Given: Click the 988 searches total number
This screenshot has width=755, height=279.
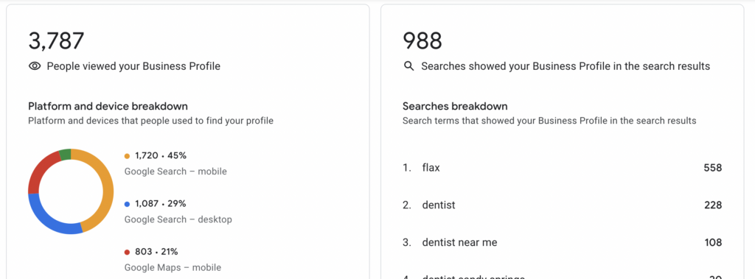Looking at the screenshot, I should pyautogui.click(x=422, y=41).
